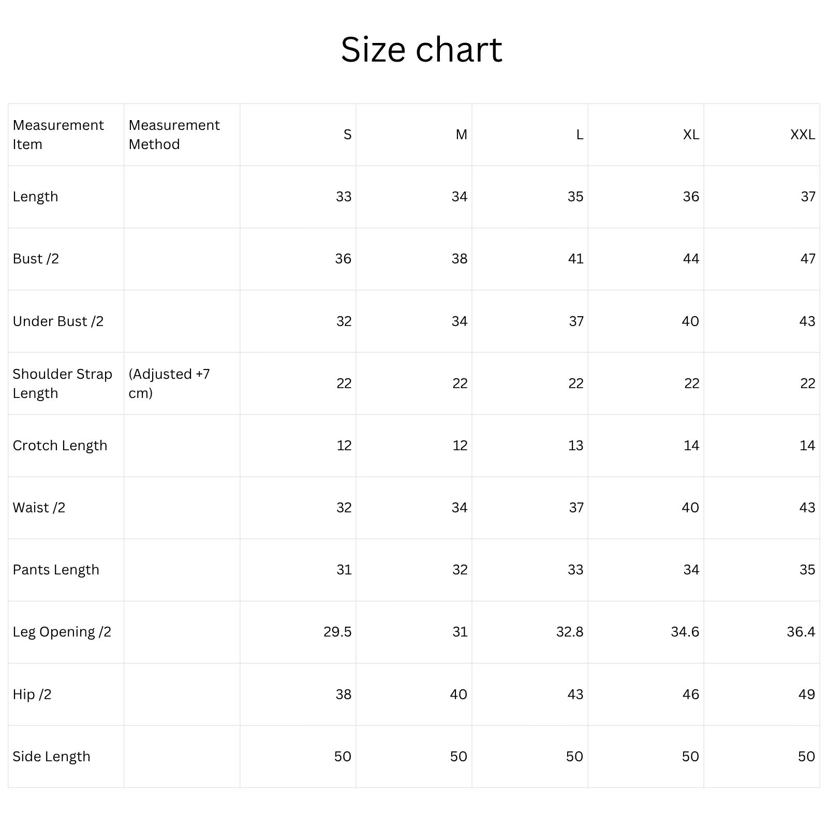Image resolution: width=828 pixels, height=828 pixels.
Task: Click the "Side Length" row label
Action: pos(51,757)
